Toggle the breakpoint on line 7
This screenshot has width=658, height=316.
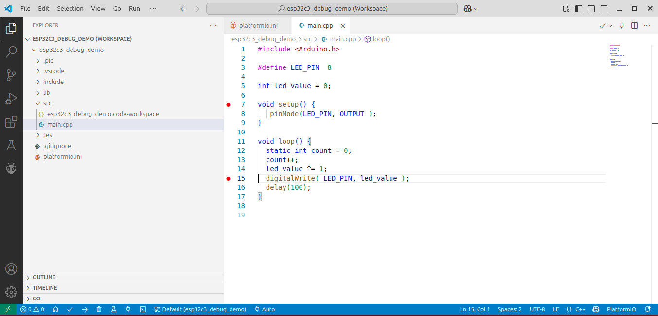pos(228,105)
